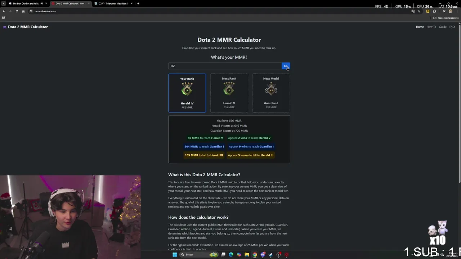Close the D2PT Tidehunter tab

pyautogui.click(x=132, y=4)
